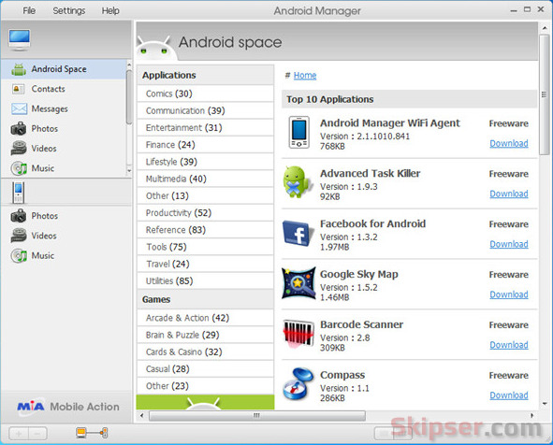The image size is (553, 445).
Task: Download Android Manager WiFi Agent
Action: tap(509, 143)
